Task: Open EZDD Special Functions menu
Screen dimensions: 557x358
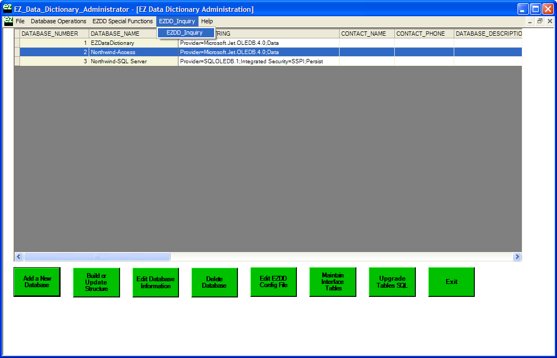Action: [122, 21]
